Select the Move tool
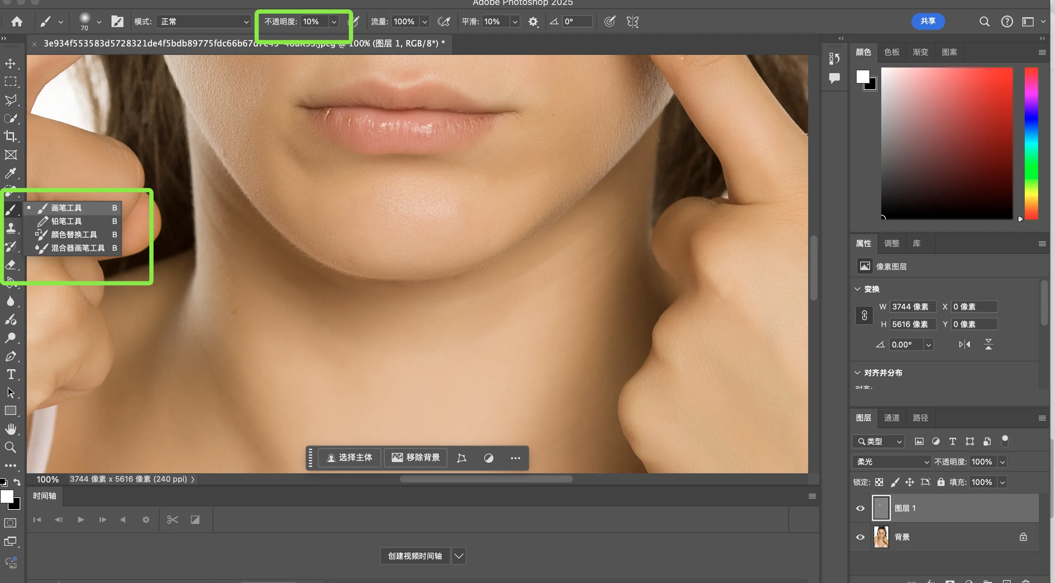Image resolution: width=1055 pixels, height=583 pixels. [11, 63]
